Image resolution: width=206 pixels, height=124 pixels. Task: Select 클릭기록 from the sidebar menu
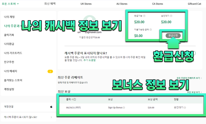[9, 35]
